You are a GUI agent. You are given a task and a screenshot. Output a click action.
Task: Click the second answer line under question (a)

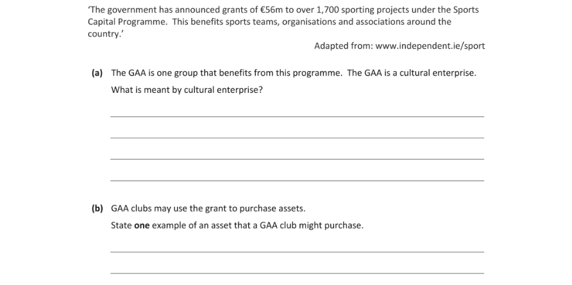pyautogui.click(x=298, y=138)
